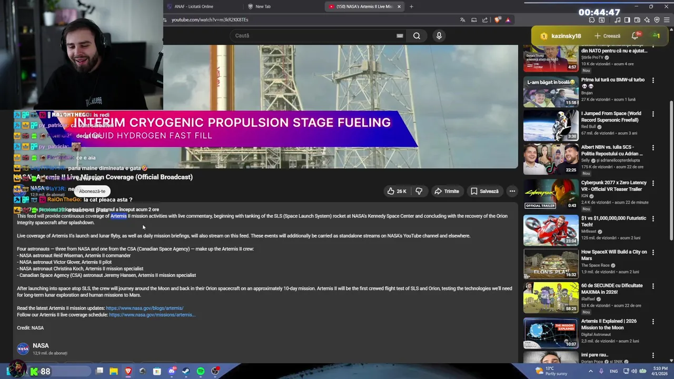
Task: Open the NASA channel name below description
Action: (x=41, y=346)
